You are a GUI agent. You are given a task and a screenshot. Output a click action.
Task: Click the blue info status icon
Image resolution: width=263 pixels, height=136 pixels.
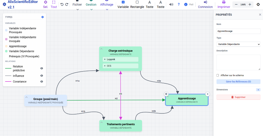(x=186, y=5)
